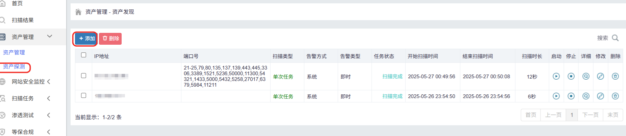Go to 上一页 in pagination
Viewport: 626px width, 136px height.
553,115
